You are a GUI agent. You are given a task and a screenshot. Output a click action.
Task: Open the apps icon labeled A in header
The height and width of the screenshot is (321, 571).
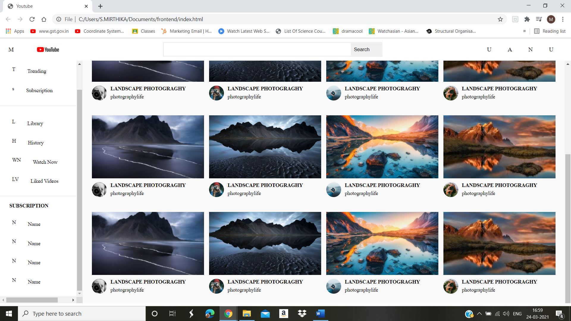(509, 49)
